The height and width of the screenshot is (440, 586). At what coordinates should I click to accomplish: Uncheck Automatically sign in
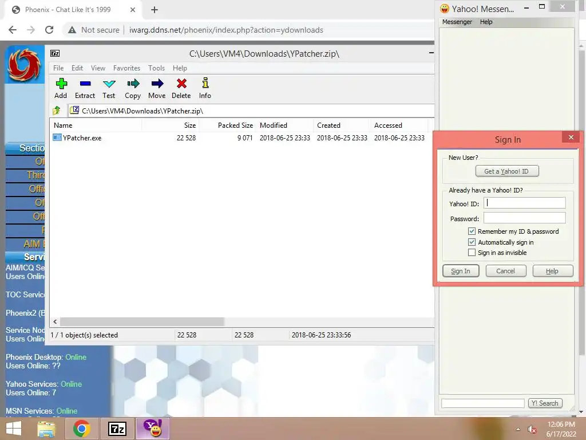click(x=472, y=242)
